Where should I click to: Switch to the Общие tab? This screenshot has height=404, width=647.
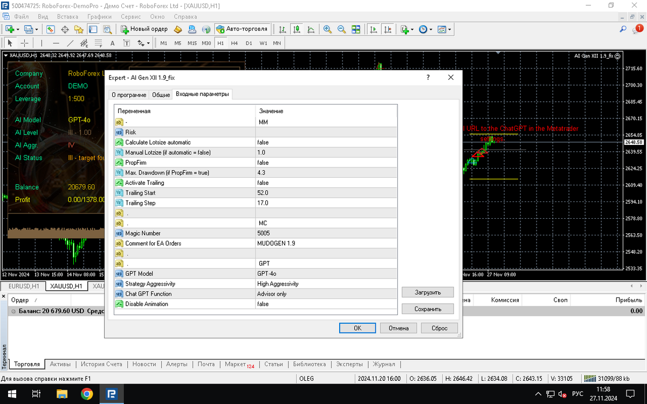[161, 95]
